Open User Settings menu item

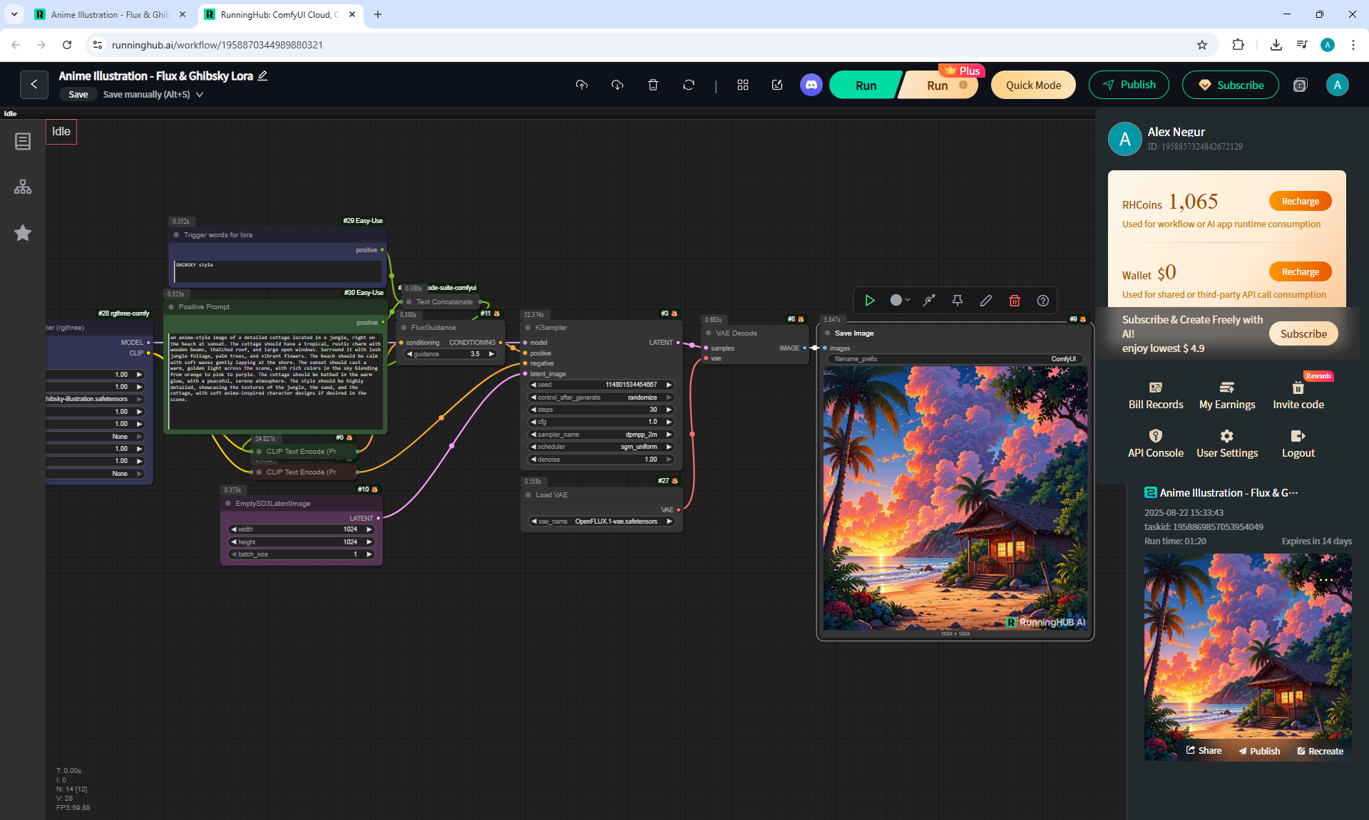click(x=1226, y=443)
